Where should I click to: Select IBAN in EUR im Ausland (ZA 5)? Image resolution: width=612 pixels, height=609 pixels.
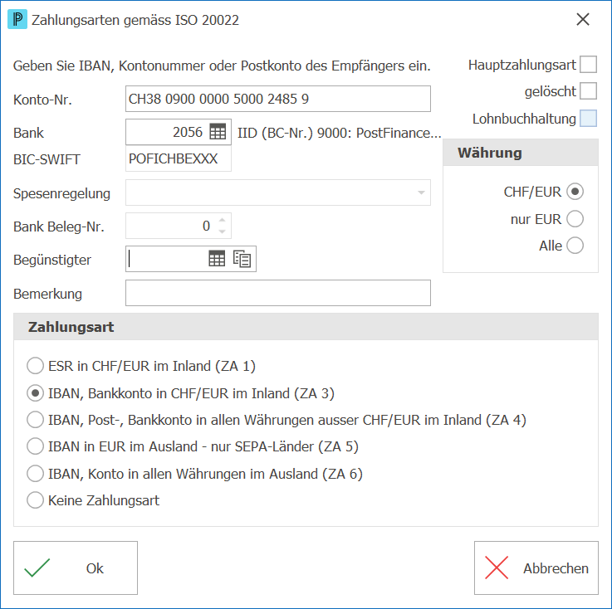[x=35, y=446]
